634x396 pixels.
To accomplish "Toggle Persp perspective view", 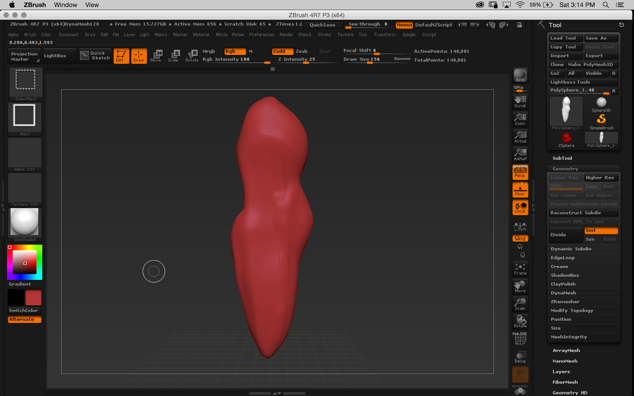I will coord(520,172).
